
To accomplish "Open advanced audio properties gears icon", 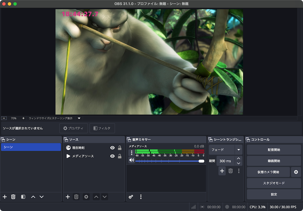I will point(131,197).
